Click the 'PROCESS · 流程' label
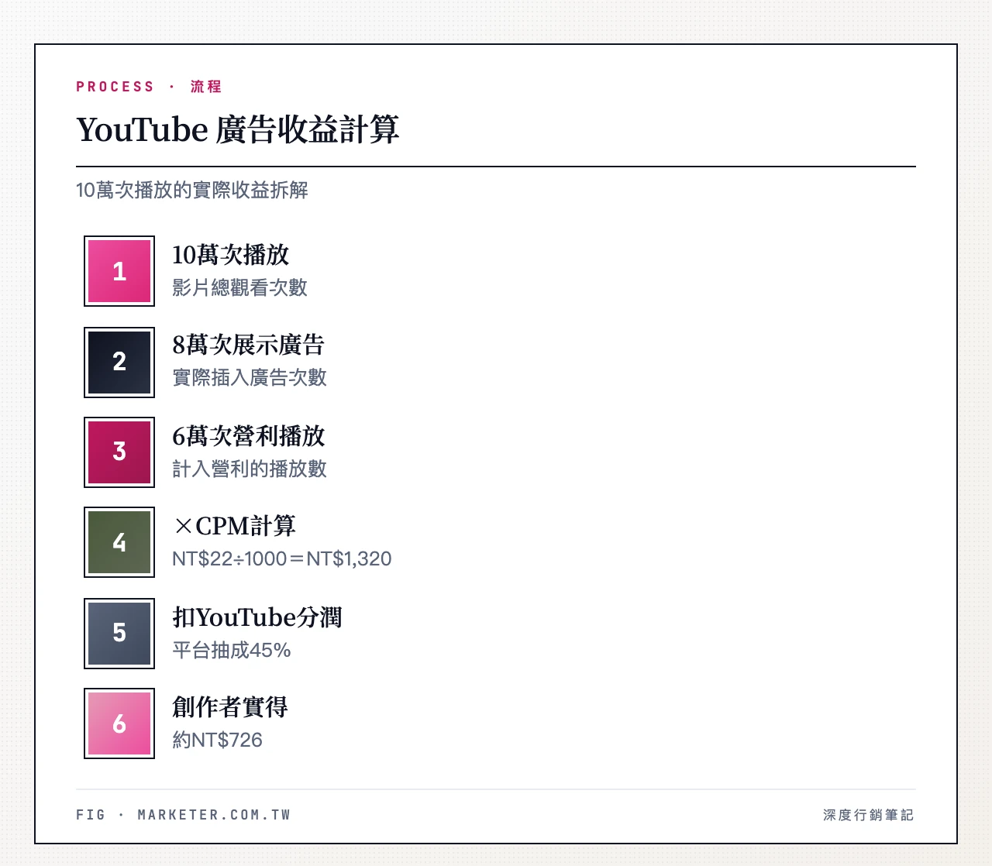This screenshot has width=992, height=866. point(149,87)
